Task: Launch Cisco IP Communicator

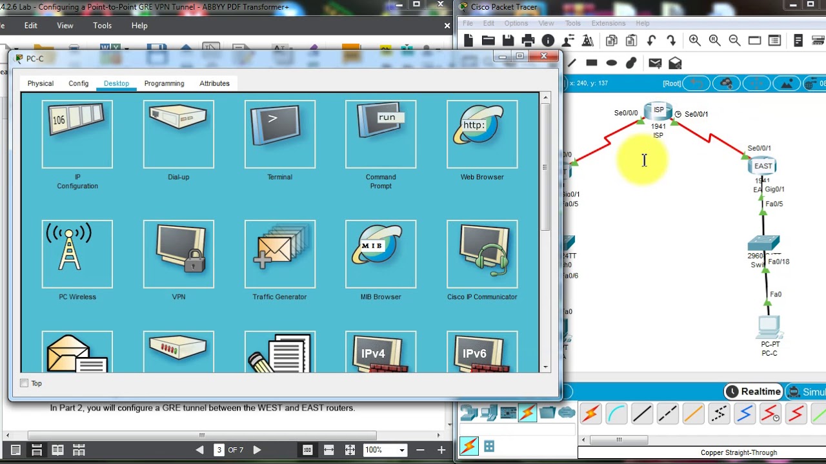Action: click(x=482, y=255)
